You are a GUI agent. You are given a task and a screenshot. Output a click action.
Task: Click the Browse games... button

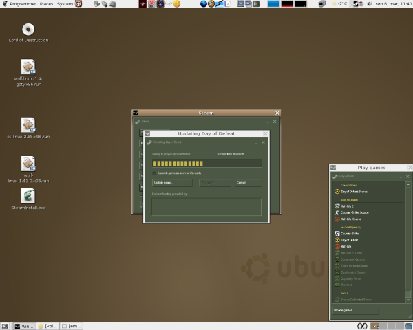coord(355,310)
